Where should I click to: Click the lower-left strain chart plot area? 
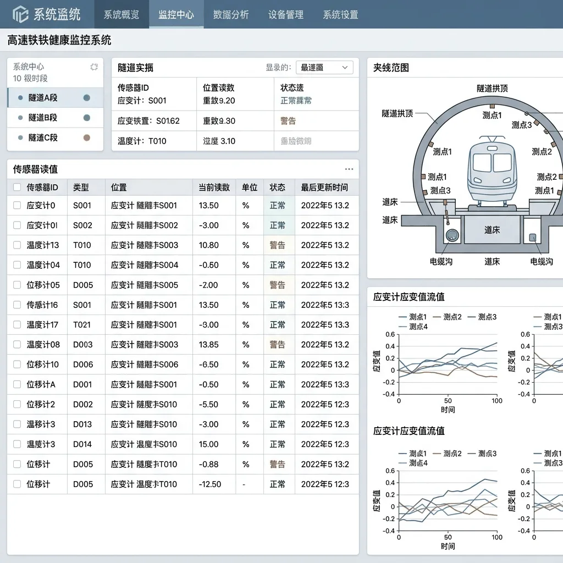click(x=448, y=500)
